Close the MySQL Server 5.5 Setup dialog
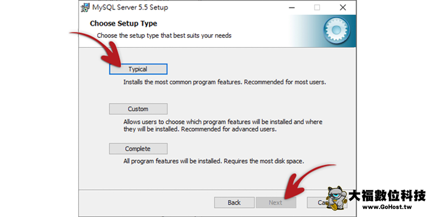The height and width of the screenshot is (217, 435). coord(343,8)
